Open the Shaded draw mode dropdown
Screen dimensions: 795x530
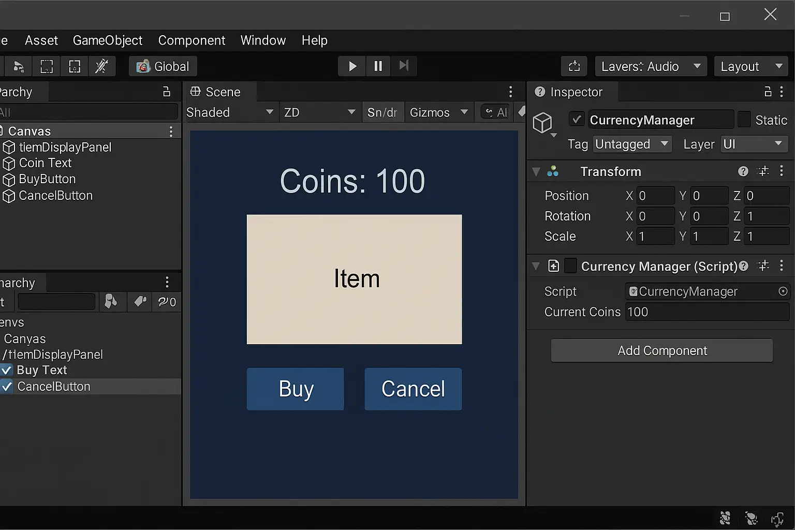(x=230, y=112)
